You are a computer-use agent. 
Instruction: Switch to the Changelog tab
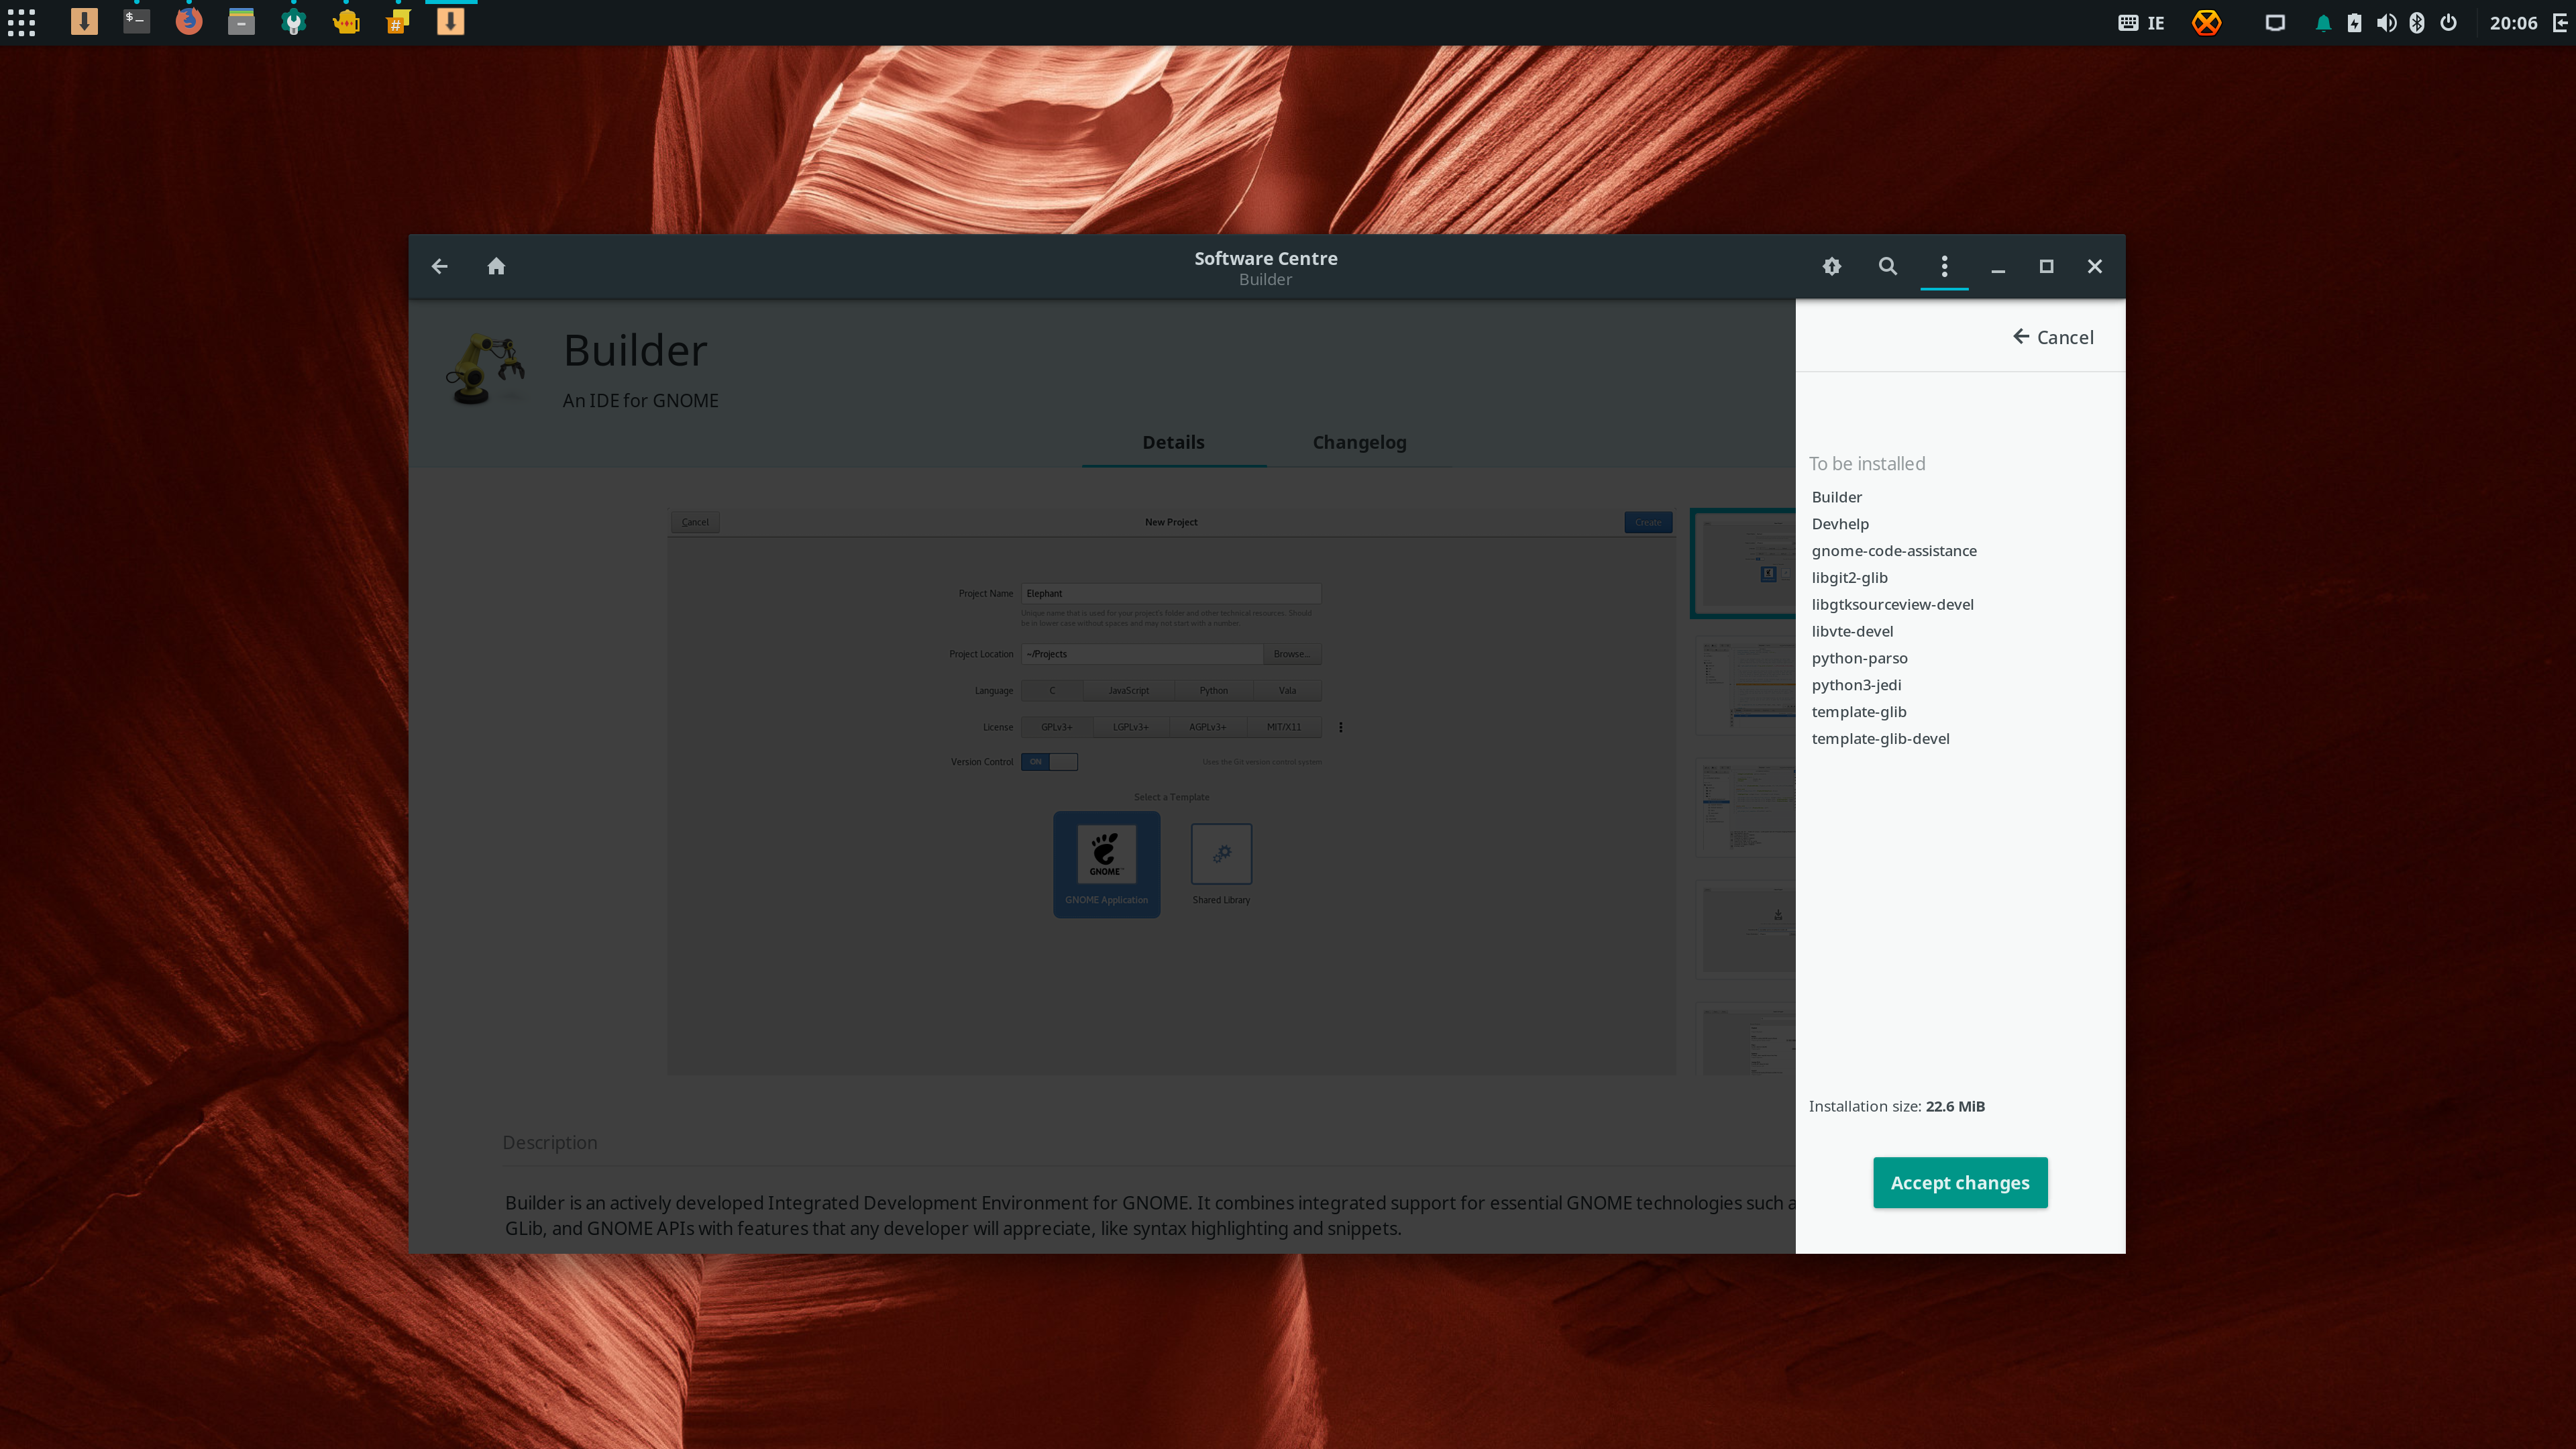1359,442
